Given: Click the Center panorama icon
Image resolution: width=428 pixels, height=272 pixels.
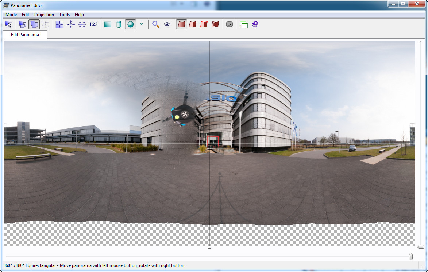Looking at the screenshot, I should click(x=71, y=24).
